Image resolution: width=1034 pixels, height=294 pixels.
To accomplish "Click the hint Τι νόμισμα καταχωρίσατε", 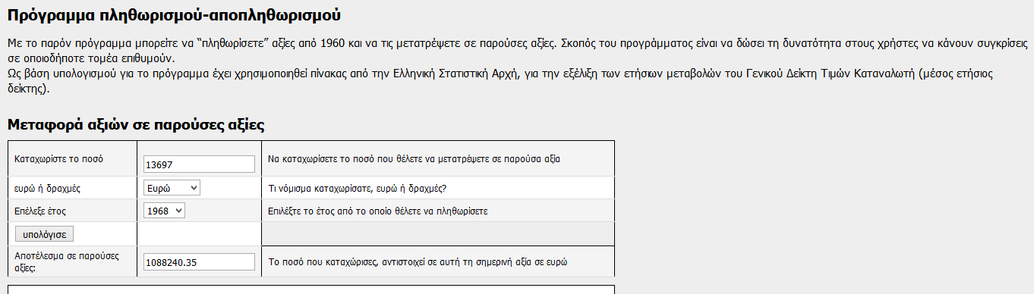I will point(358,188).
